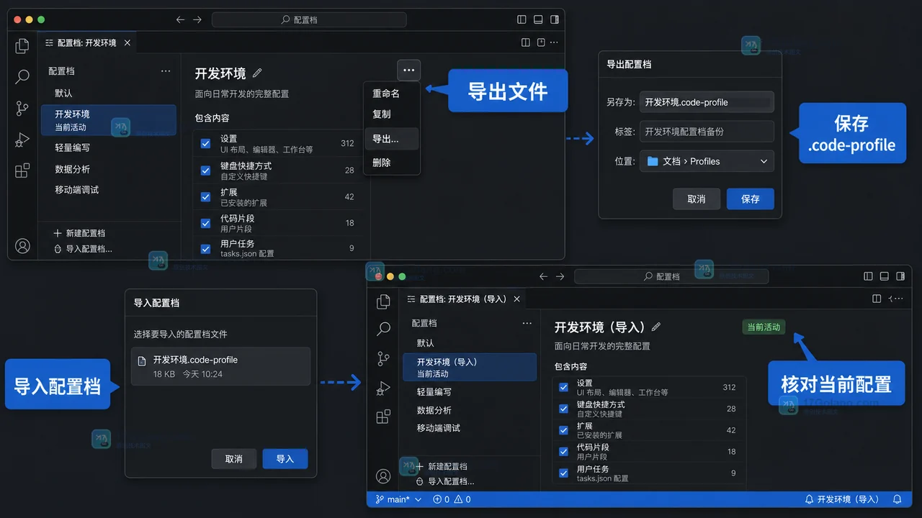Open more actions ellipsis button beside 开发环境 title
Viewport: 922px width, 518px height.
pos(408,71)
